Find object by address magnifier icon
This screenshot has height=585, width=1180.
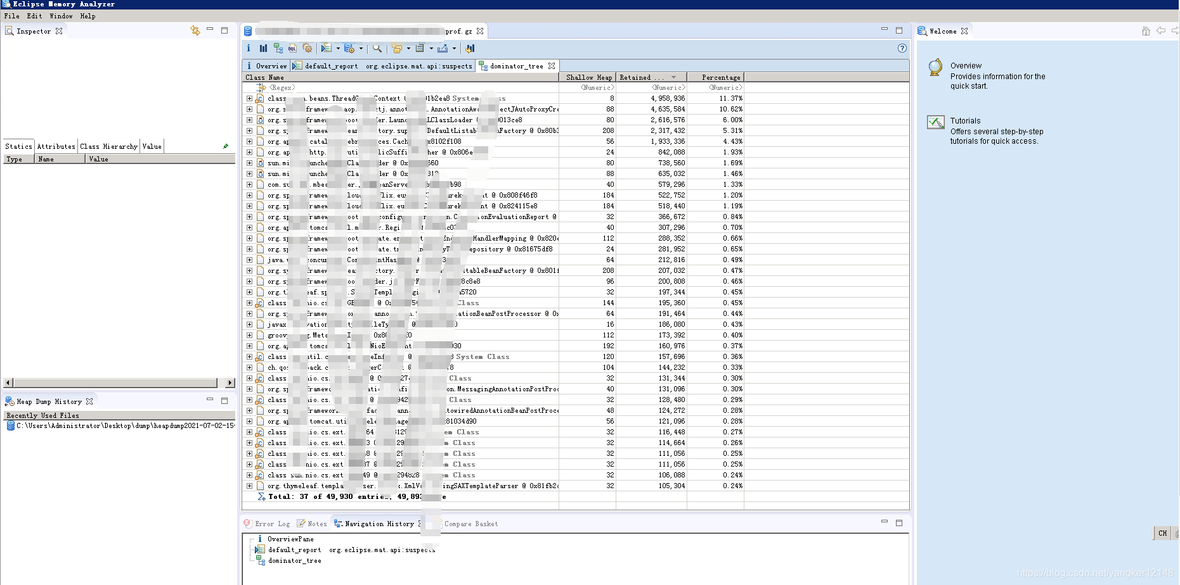(x=377, y=48)
